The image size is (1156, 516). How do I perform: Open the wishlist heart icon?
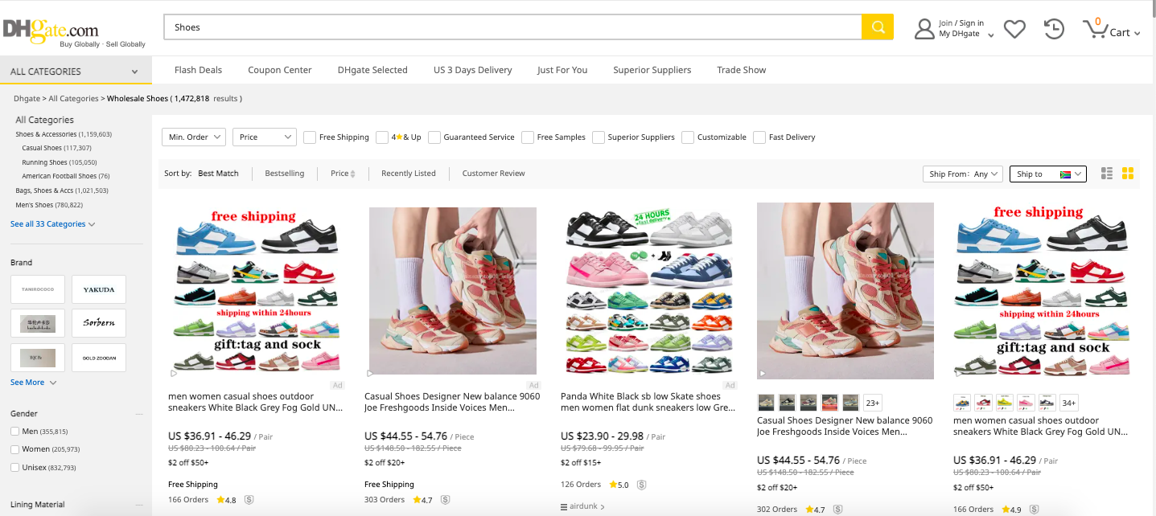tap(1014, 29)
